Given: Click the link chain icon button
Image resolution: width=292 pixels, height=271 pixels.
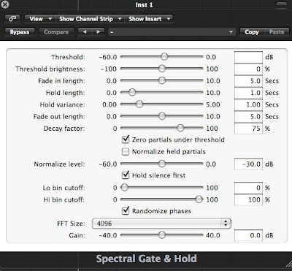Looking at the screenshot, I should 12,19.
